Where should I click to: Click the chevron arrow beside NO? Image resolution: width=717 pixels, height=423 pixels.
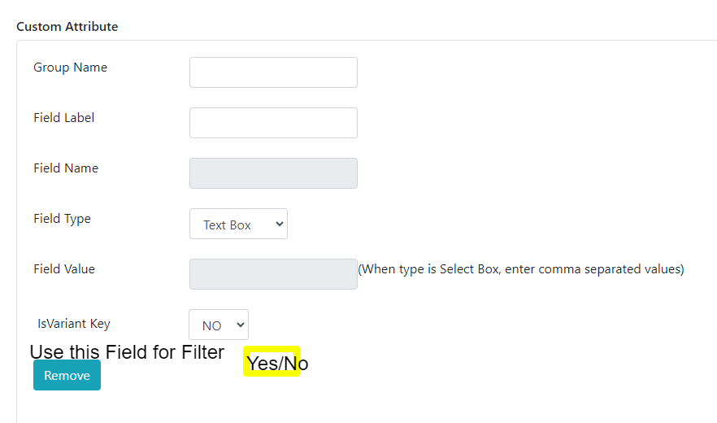pyautogui.click(x=240, y=325)
